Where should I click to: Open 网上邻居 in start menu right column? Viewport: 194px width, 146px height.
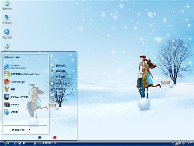coord(58,77)
